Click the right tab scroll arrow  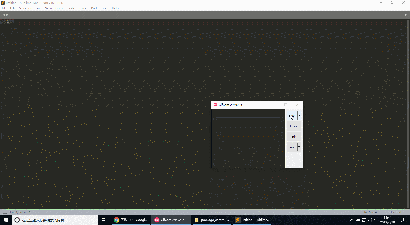pyautogui.click(x=7, y=15)
